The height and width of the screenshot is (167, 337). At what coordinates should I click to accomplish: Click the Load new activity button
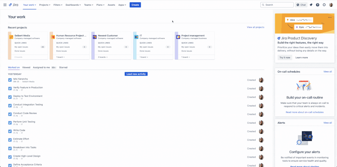pyautogui.click(x=136, y=74)
